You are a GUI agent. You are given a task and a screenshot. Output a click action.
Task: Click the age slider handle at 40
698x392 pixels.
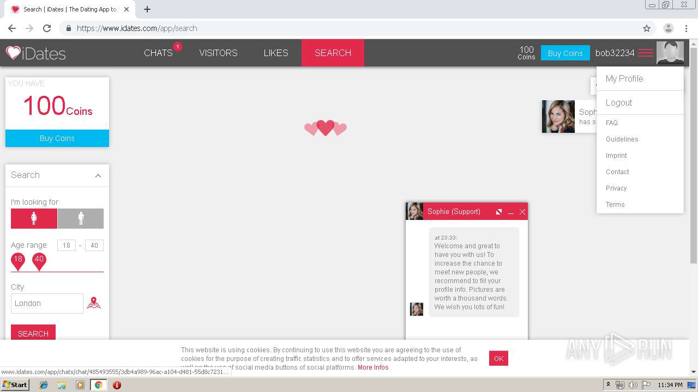39,261
